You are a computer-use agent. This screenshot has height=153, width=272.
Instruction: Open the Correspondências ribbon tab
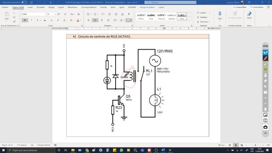89,7
